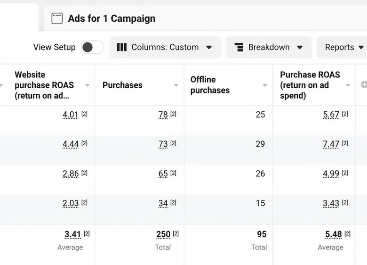Click the 2.03 website ROAS value
Image resolution: width=367 pixels, height=265 pixels.
pos(71,203)
